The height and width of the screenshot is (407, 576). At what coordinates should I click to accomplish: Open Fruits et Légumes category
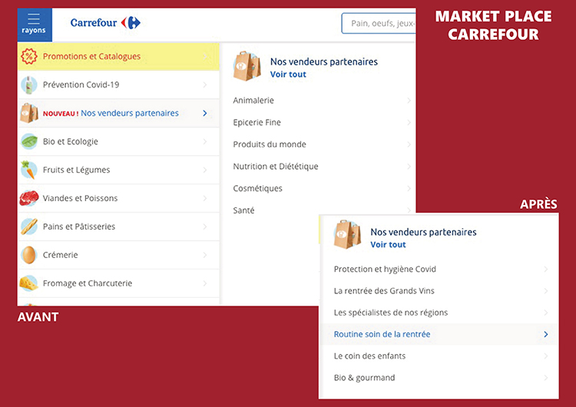click(x=118, y=170)
